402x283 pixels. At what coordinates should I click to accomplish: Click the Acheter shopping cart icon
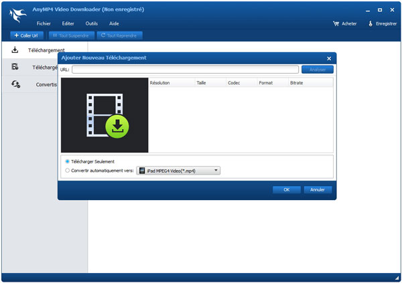tap(336, 23)
